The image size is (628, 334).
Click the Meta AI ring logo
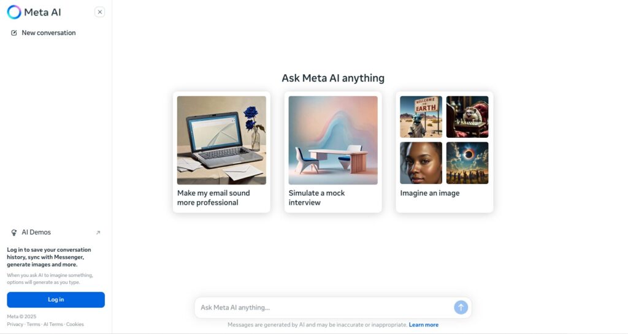14,12
